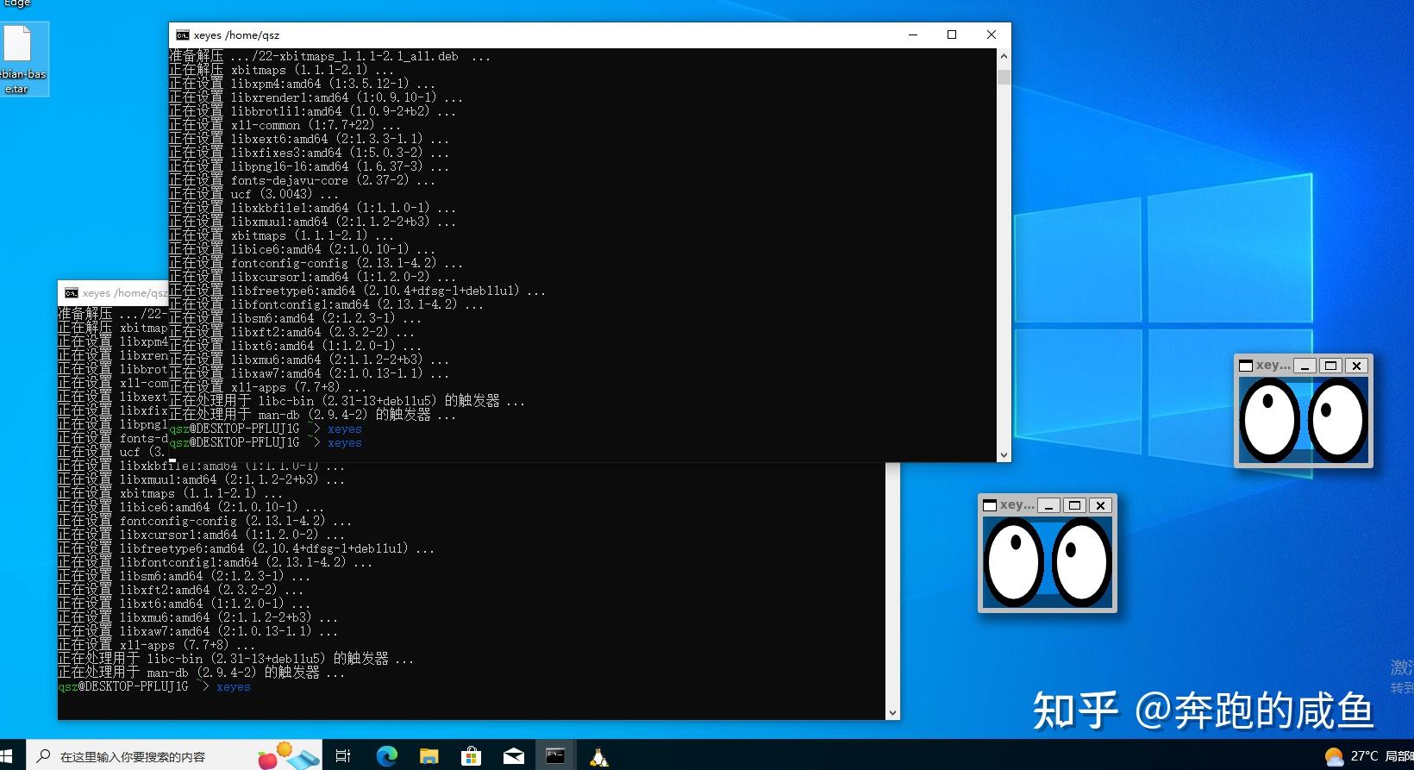The width and height of the screenshot is (1414, 770).
Task: Click the 'fonts-dejavu-core (2.37-2)' line in the front terminal
Action: (x=303, y=180)
